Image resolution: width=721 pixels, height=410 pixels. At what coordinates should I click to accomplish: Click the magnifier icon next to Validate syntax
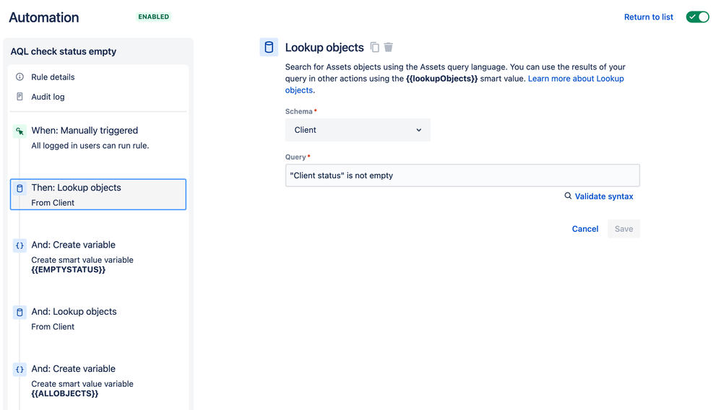pyautogui.click(x=569, y=196)
